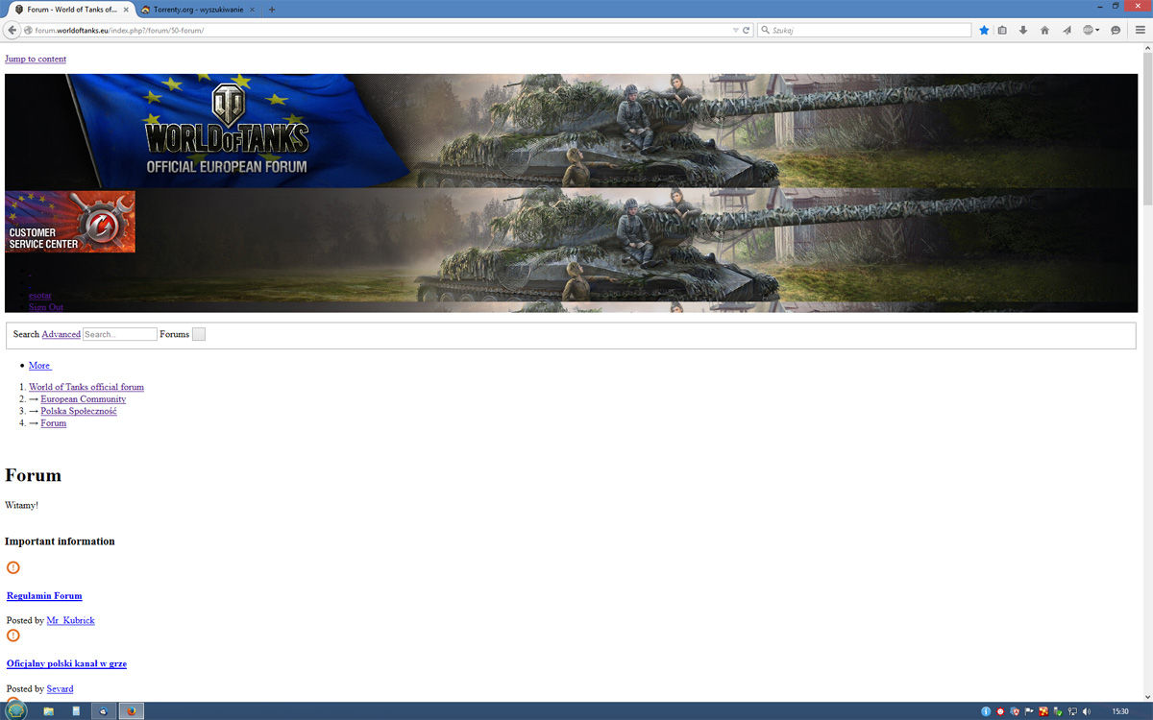Screen dimensions: 1153x720
Task: Click the blue bookmark star icon
Action: tap(984, 30)
